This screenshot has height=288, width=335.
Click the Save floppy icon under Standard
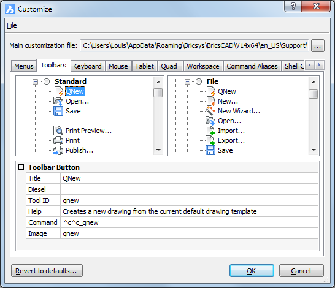click(58, 111)
